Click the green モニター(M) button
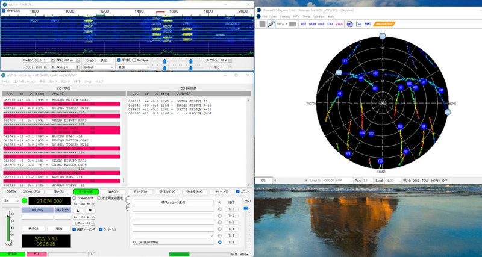 pos(86,191)
